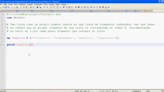
Task: Open the Ventana menu
Action: click(64, 4)
